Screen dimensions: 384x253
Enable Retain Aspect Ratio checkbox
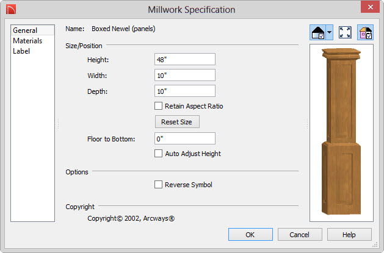click(158, 106)
